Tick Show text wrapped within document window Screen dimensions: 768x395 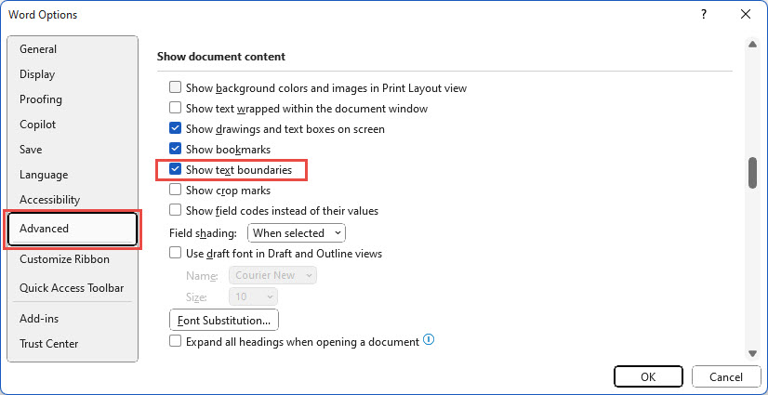coord(175,108)
